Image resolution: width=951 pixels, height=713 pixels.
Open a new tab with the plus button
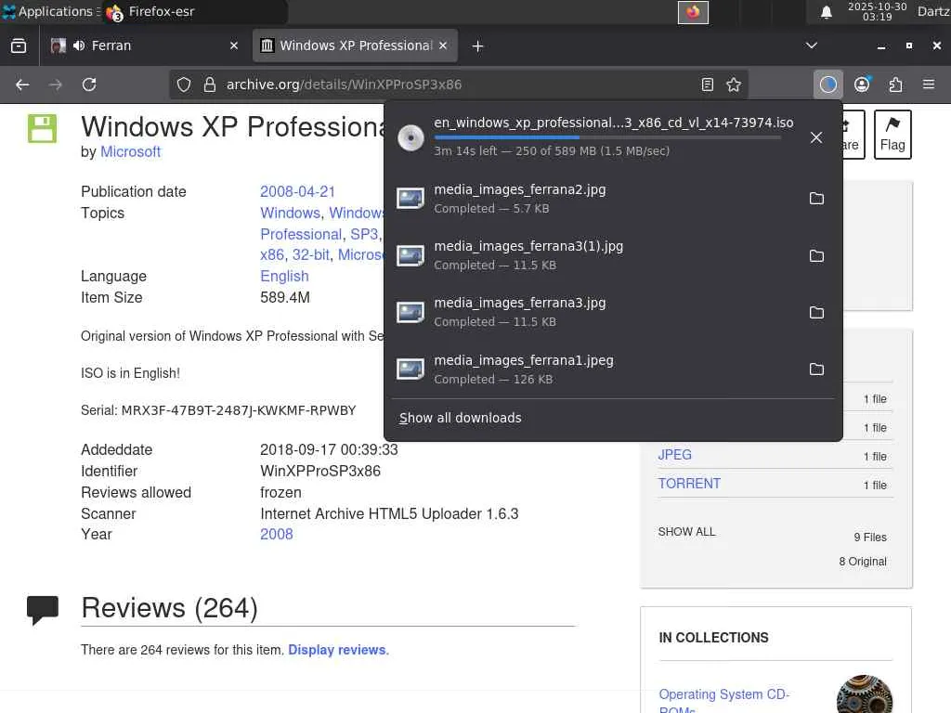477,46
